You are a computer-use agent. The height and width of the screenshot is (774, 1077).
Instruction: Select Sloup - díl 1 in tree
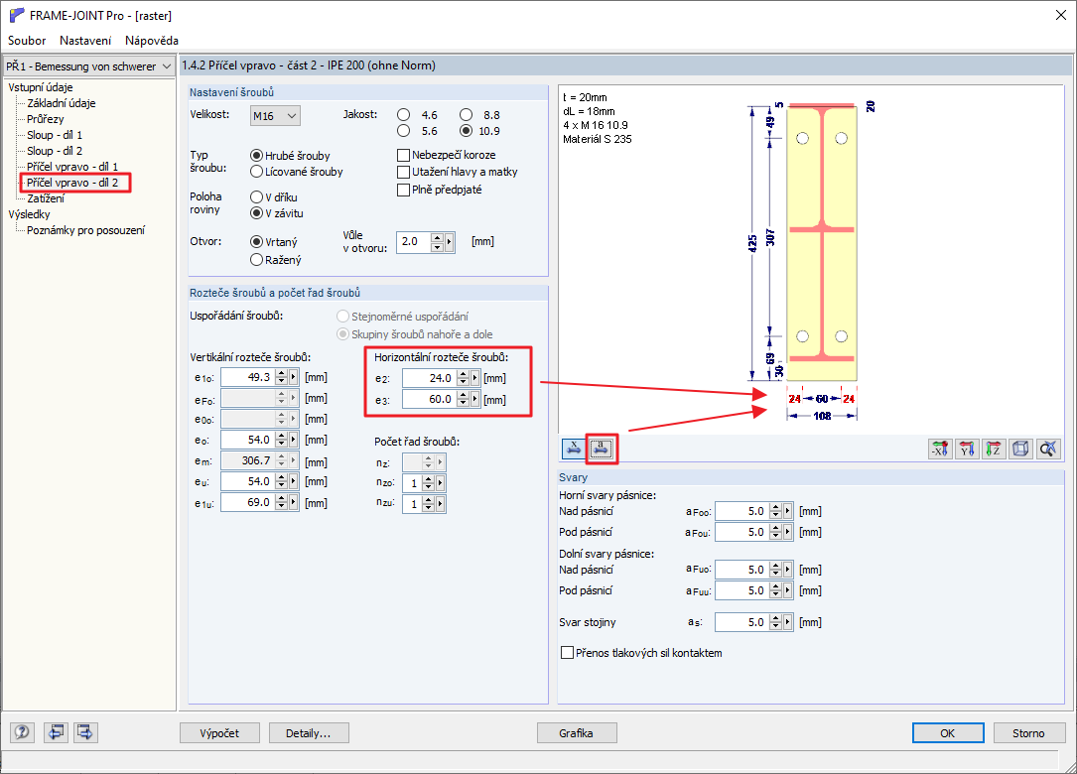point(55,135)
